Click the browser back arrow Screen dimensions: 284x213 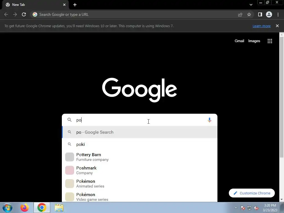[6, 14]
